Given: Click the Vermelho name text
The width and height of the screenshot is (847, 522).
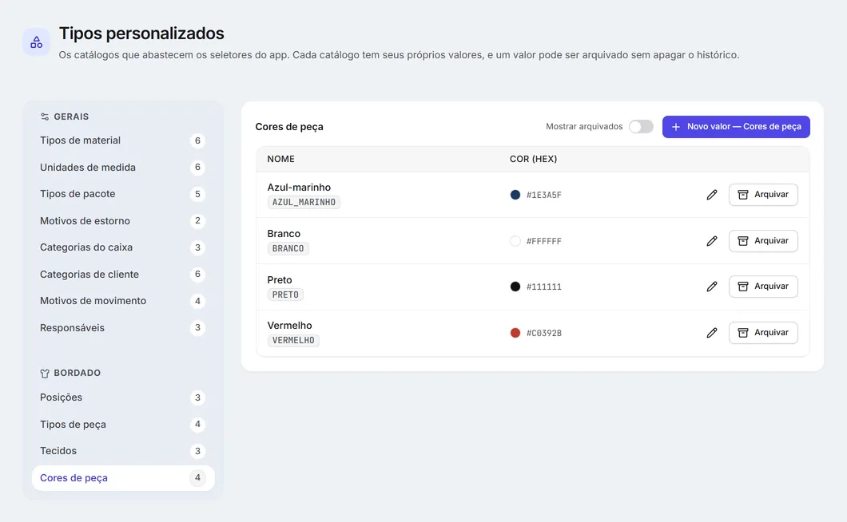Looking at the screenshot, I should (x=289, y=326).
